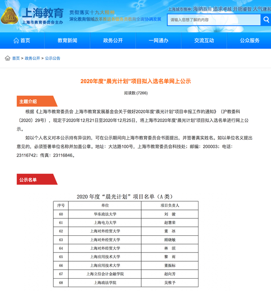The width and height of the screenshot is (271, 291).
Task: Click the 首页 breadcrumb link
Action: click(x=16, y=59)
